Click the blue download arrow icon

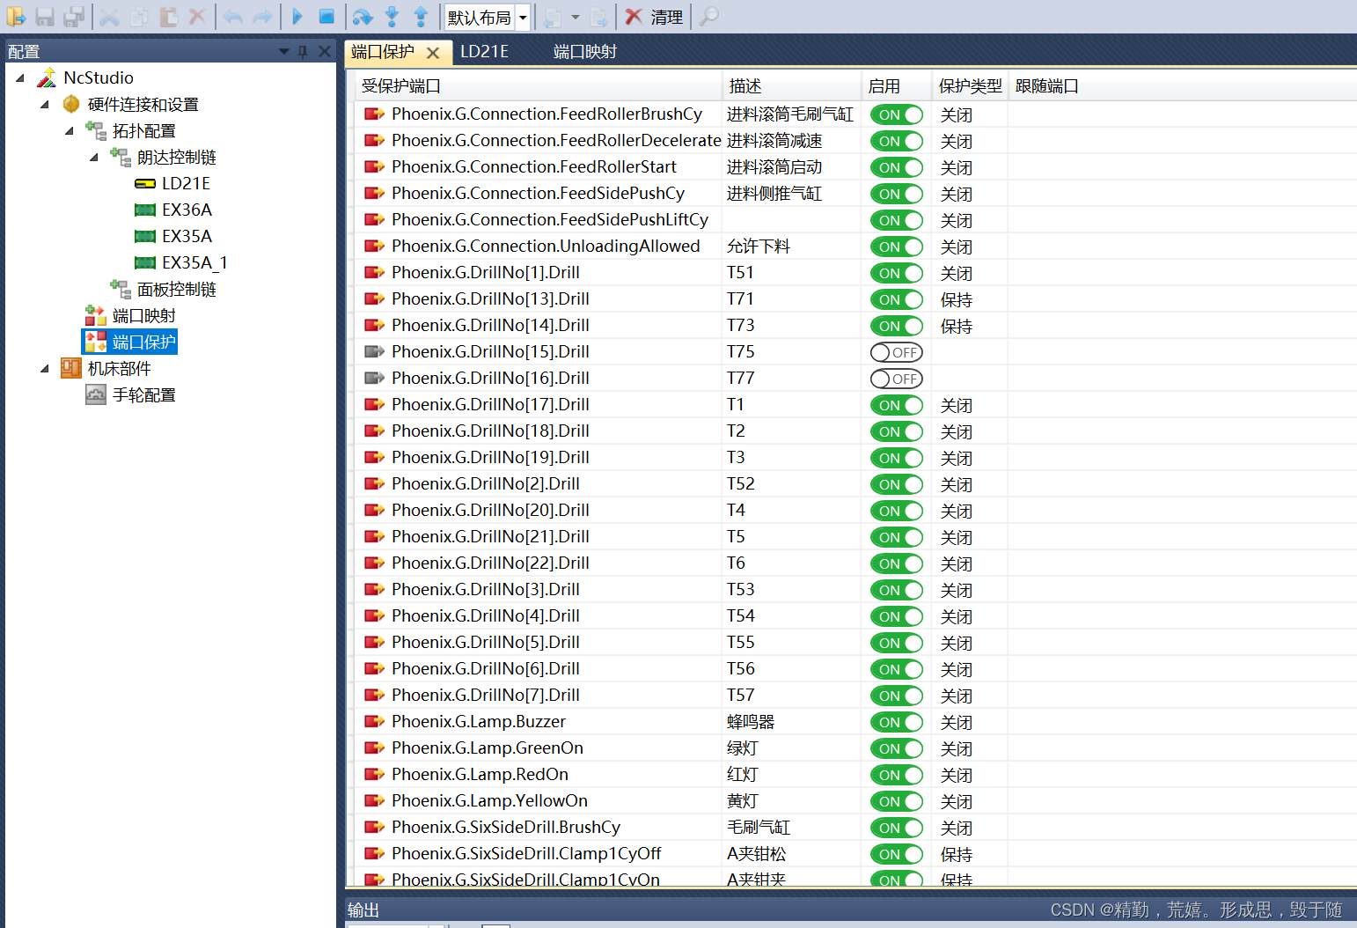[x=392, y=16]
